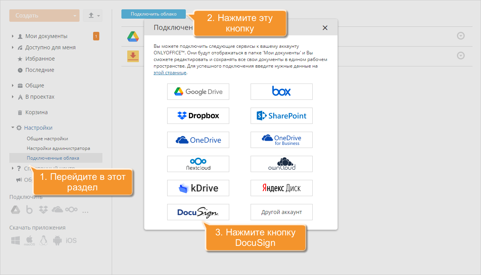Download the Android app
This screenshot has width=481, height=275.
(57, 240)
